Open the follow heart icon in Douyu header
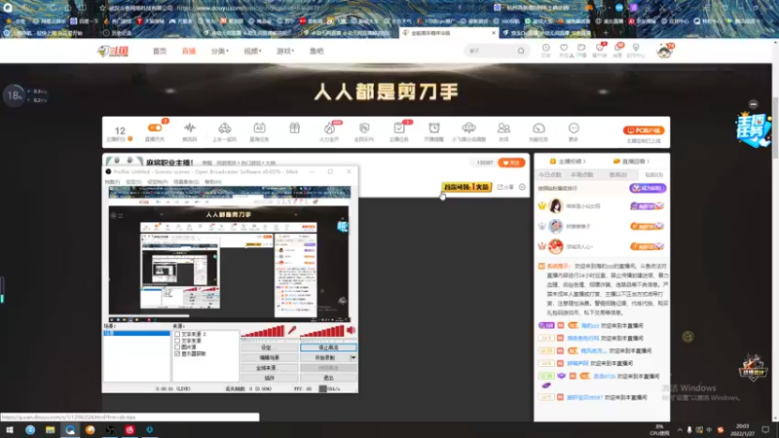The width and height of the screenshot is (779, 438). [x=564, y=48]
